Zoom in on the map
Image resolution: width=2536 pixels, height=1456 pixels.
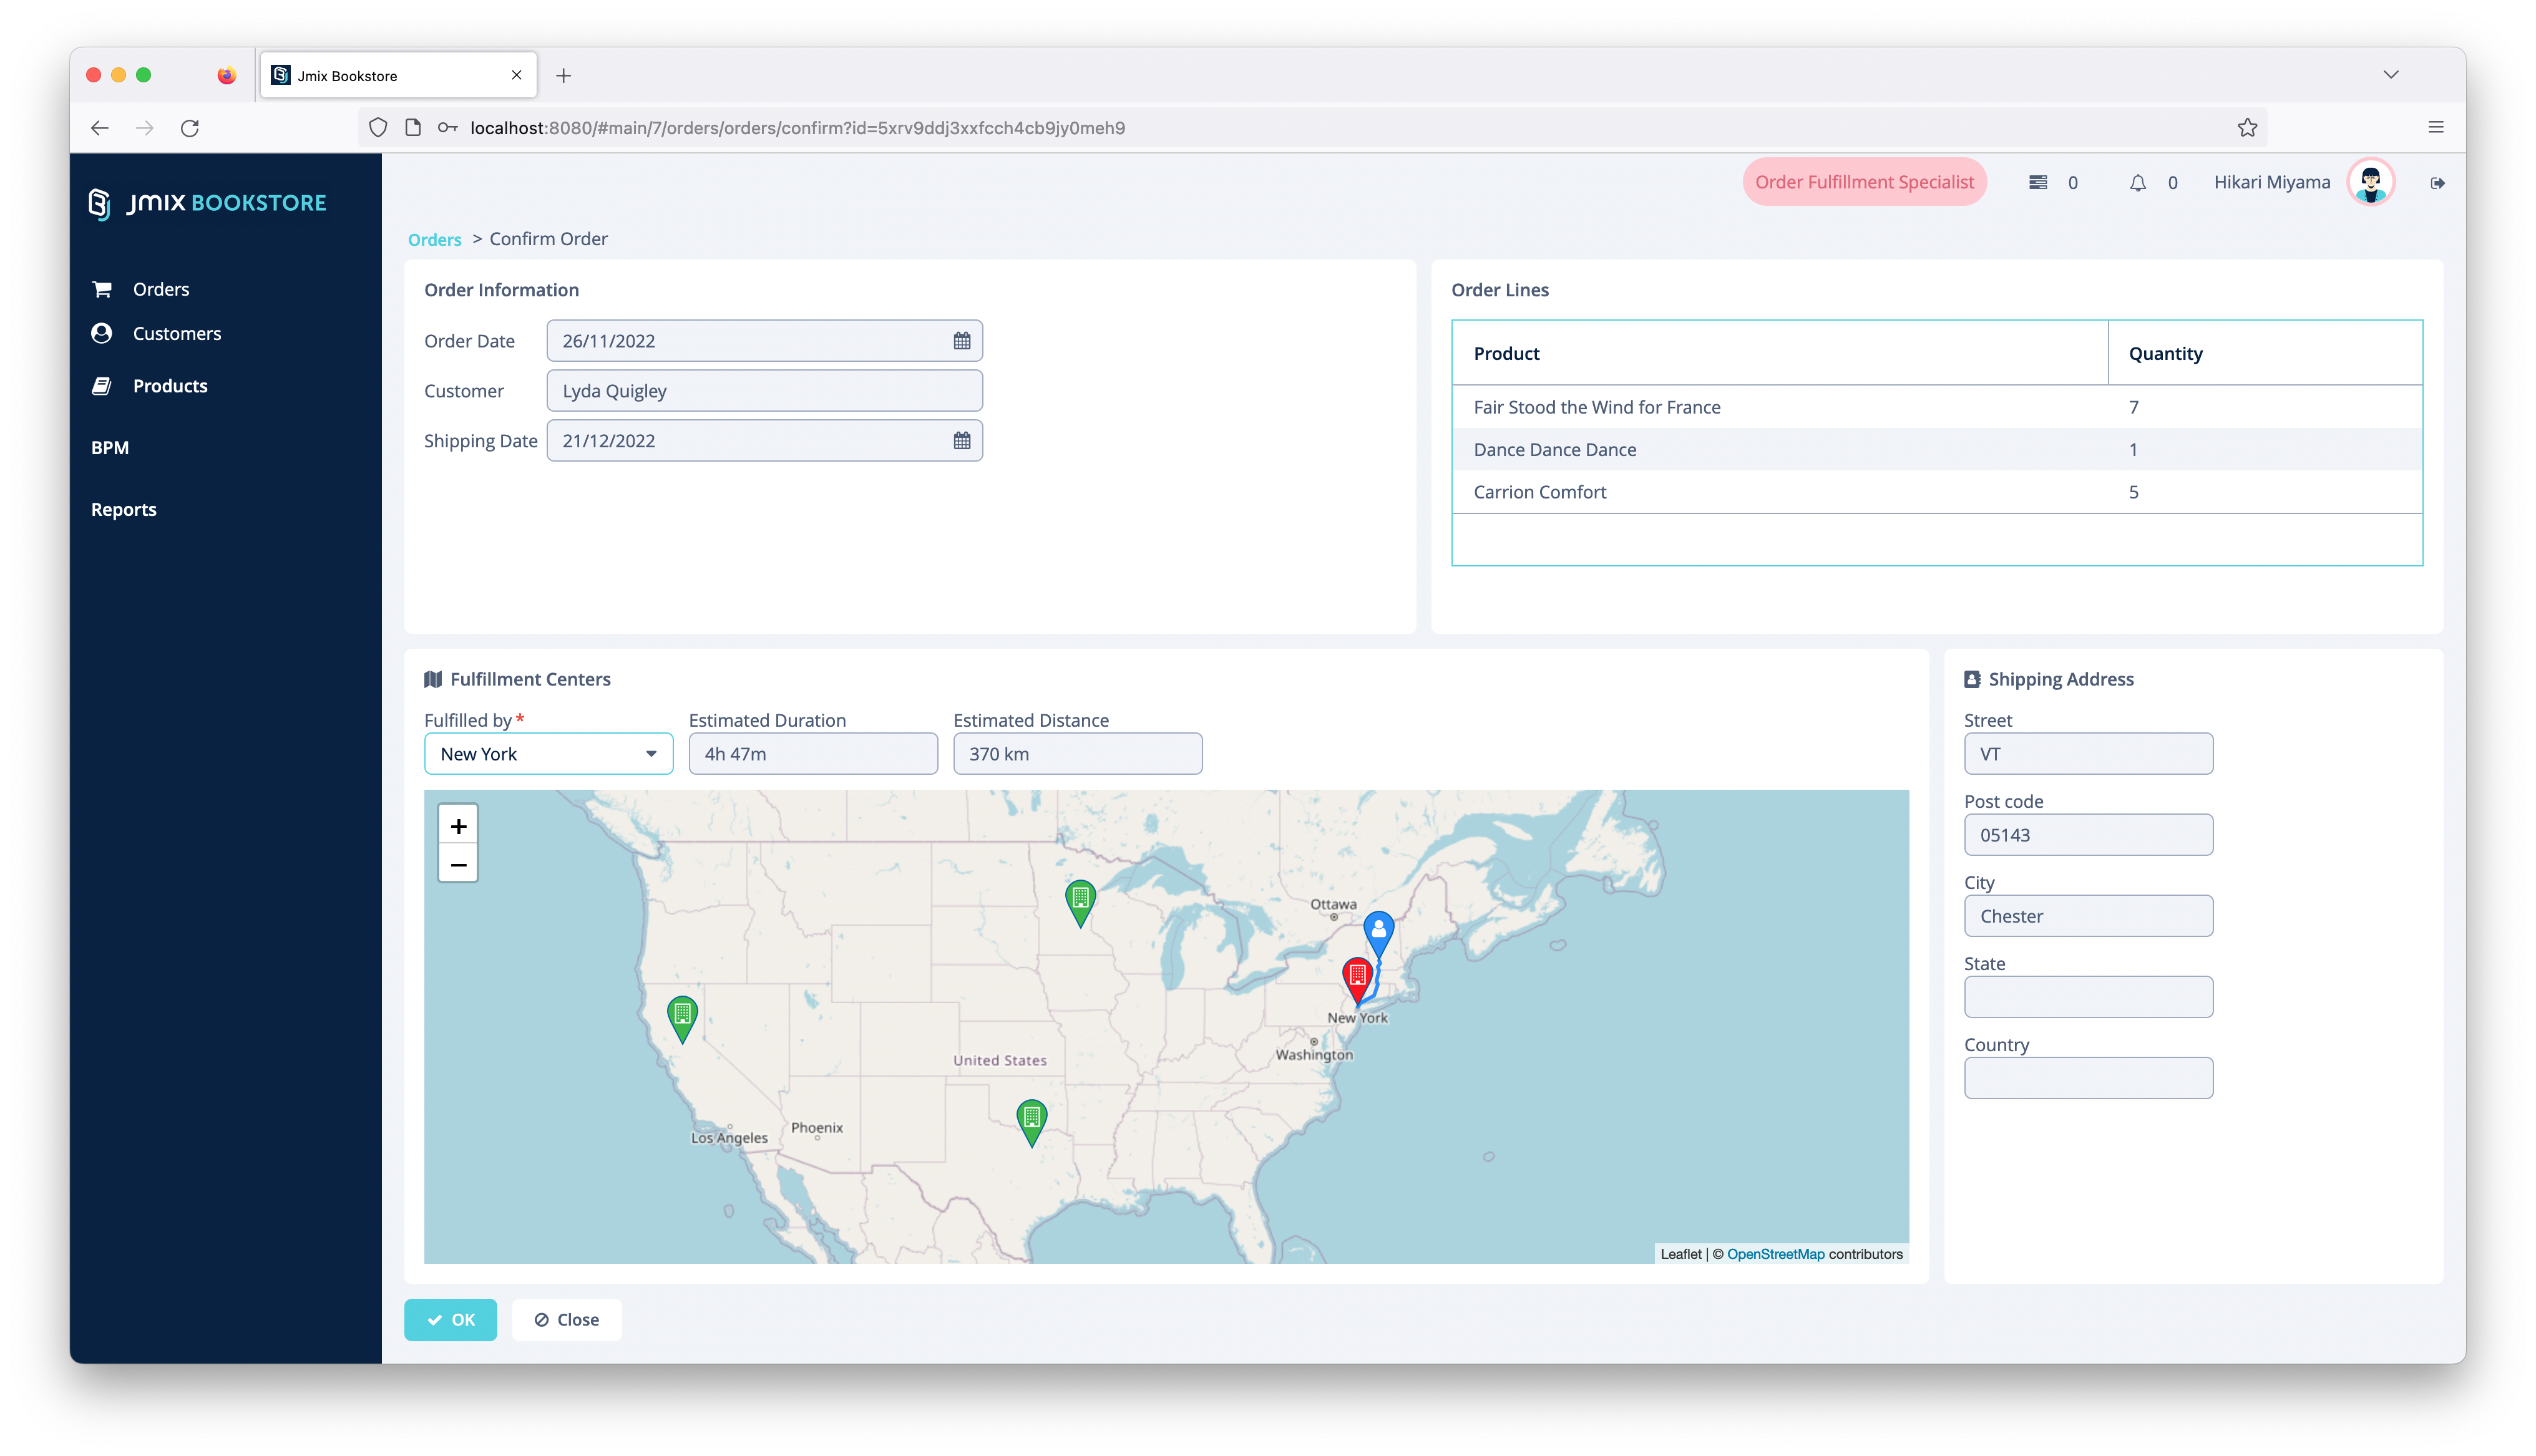coord(458,826)
